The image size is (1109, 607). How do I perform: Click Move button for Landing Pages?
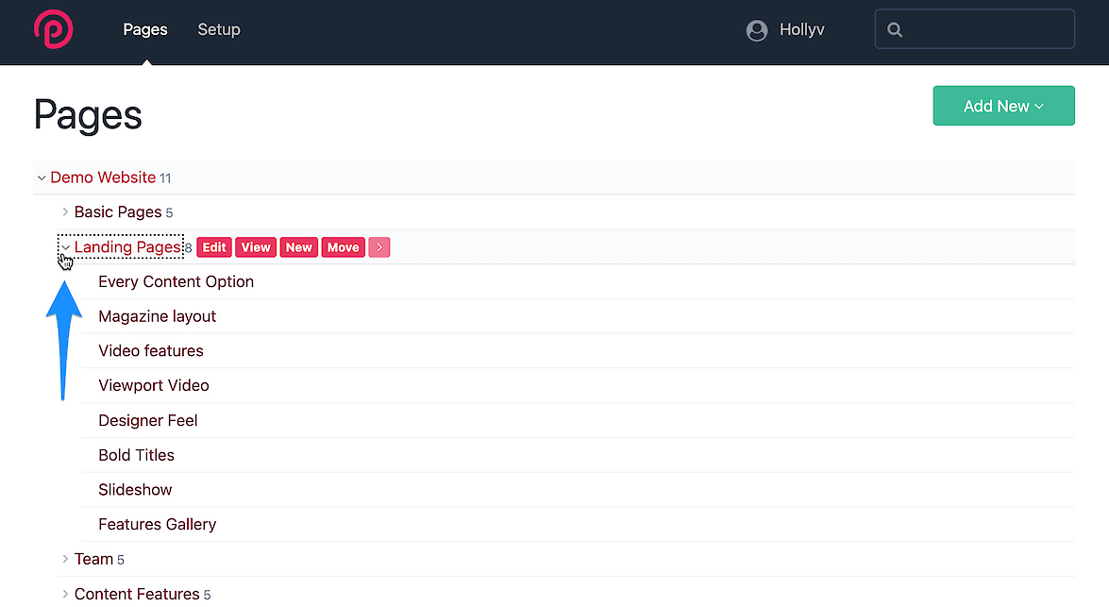[343, 247]
